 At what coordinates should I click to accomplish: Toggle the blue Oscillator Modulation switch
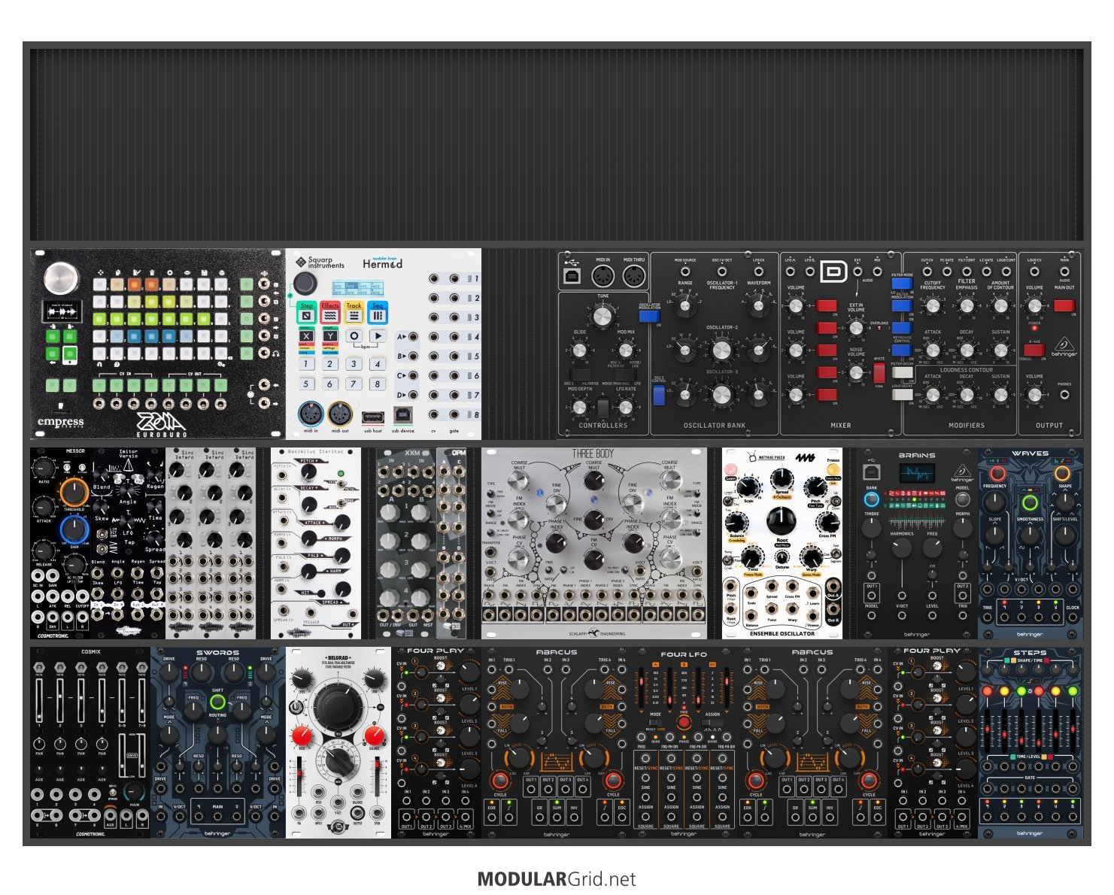649,316
